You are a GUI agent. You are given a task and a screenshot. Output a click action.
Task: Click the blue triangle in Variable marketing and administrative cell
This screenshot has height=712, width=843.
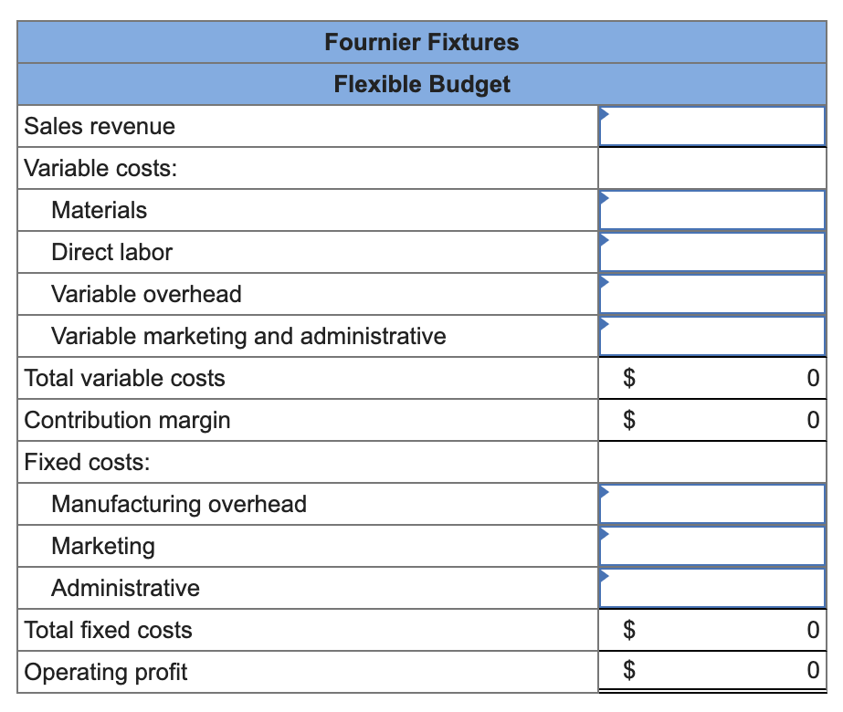(603, 322)
